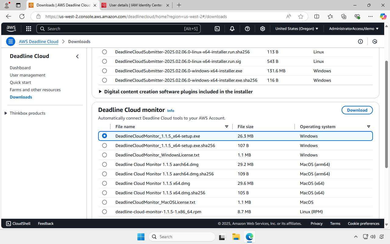
Task: Select the DeadlineCloudMonitor_1.1.5_x64-setup.exe.sha256 radio button
Action: pos(105,145)
